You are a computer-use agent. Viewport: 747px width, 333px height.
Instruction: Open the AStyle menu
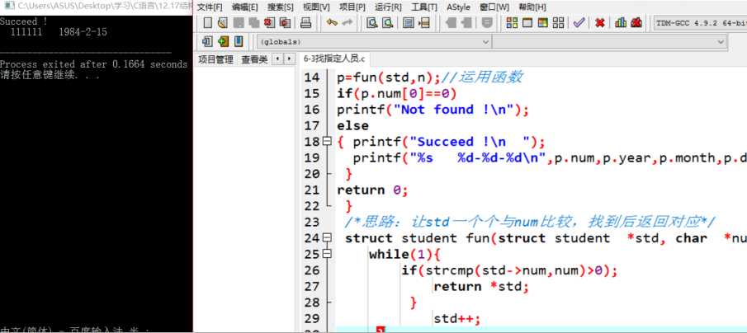(x=458, y=7)
